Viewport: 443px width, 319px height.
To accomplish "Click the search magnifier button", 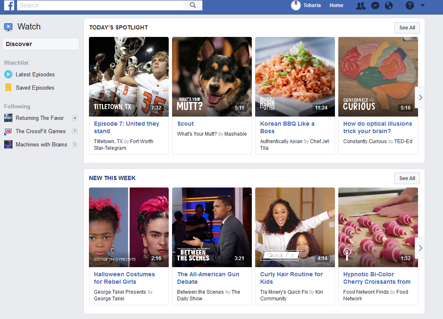I will (193, 5).
